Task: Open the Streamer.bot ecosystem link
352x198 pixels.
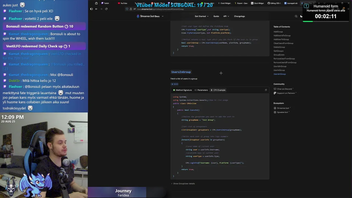Action: 284,108
